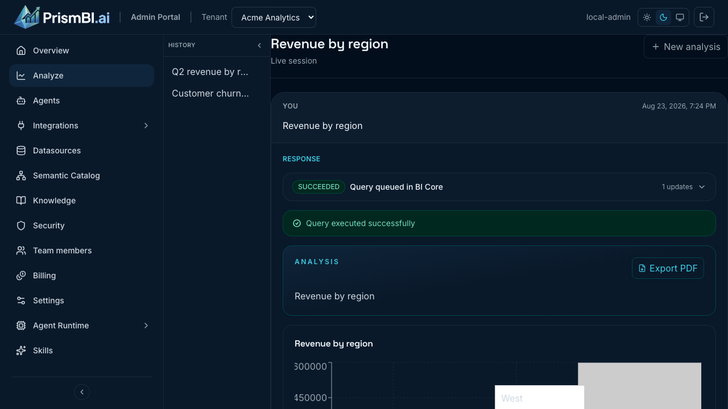Viewport: 728px width, 409px height.
Task: Click the Team members people icon
Action: point(21,251)
